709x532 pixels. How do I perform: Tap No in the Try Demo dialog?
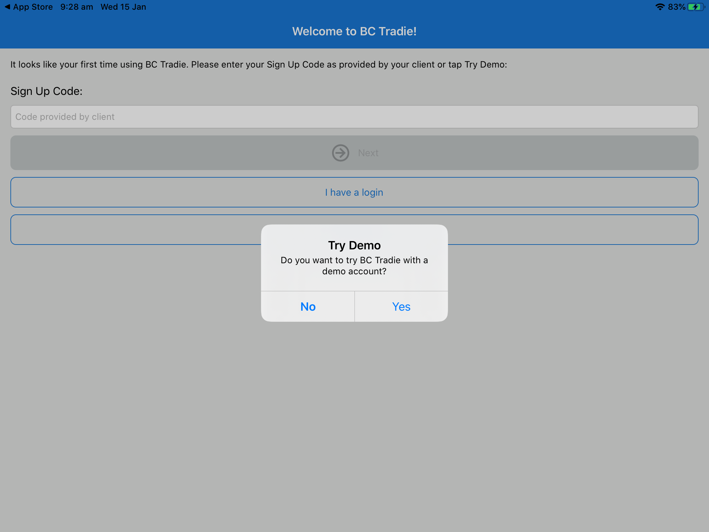click(308, 307)
